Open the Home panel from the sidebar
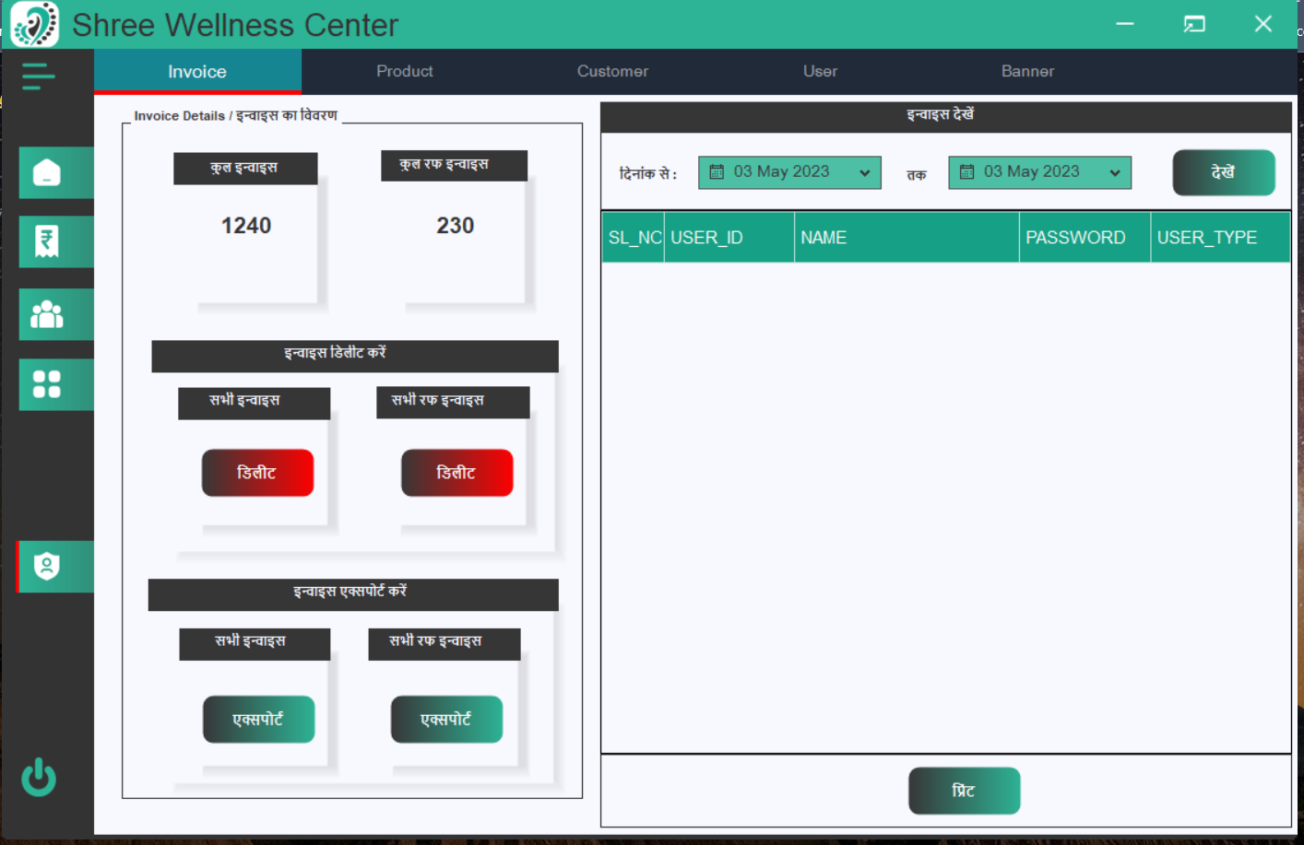 (x=55, y=172)
